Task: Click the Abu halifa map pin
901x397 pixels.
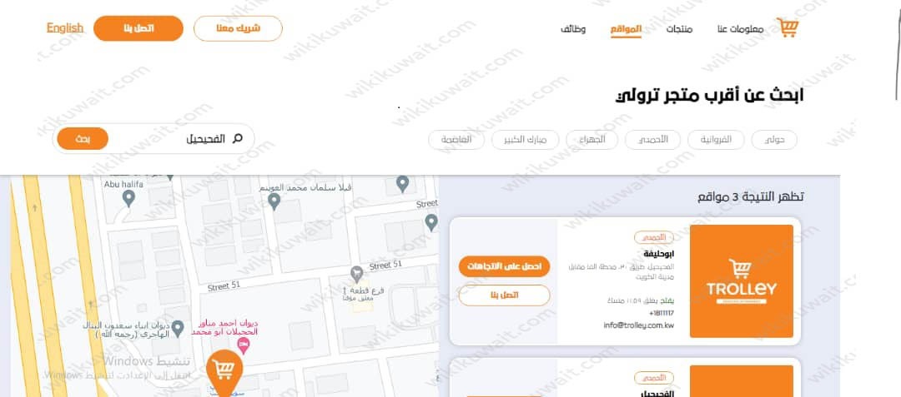Action: 128,199
